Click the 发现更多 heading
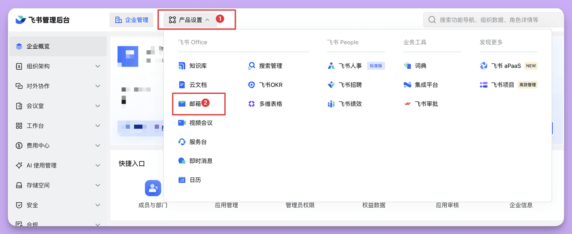The height and width of the screenshot is (234, 572). [x=491, y=42]
